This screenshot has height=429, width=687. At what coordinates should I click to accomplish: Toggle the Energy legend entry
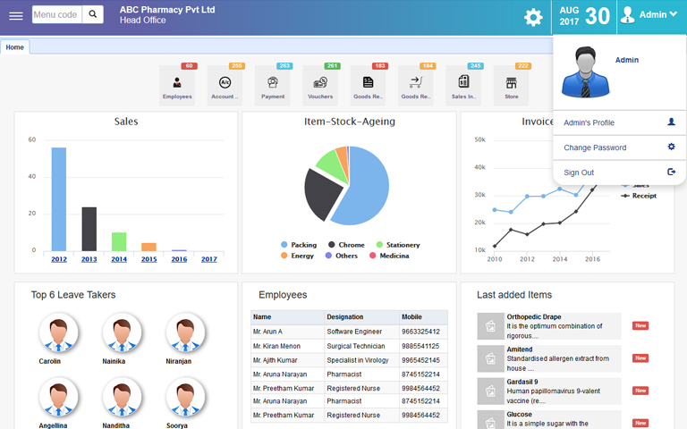click(298, 256)
